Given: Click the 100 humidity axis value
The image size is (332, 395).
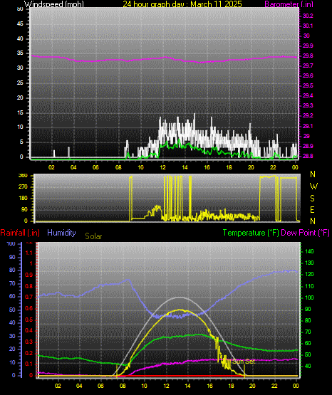Looking at the screenshot, I should click(11, 243).
